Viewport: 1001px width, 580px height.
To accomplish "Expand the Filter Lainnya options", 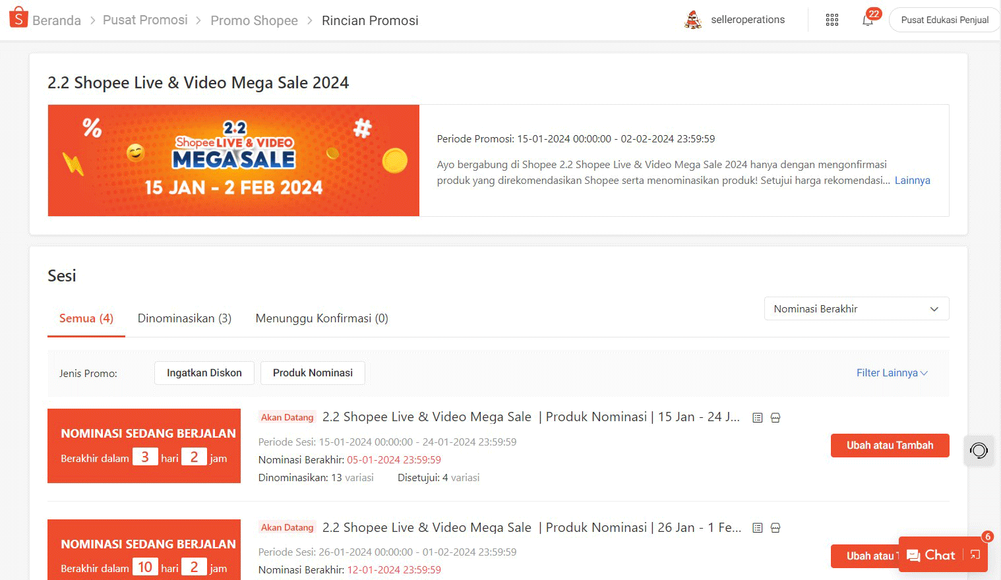I will [x=891, y=372].
